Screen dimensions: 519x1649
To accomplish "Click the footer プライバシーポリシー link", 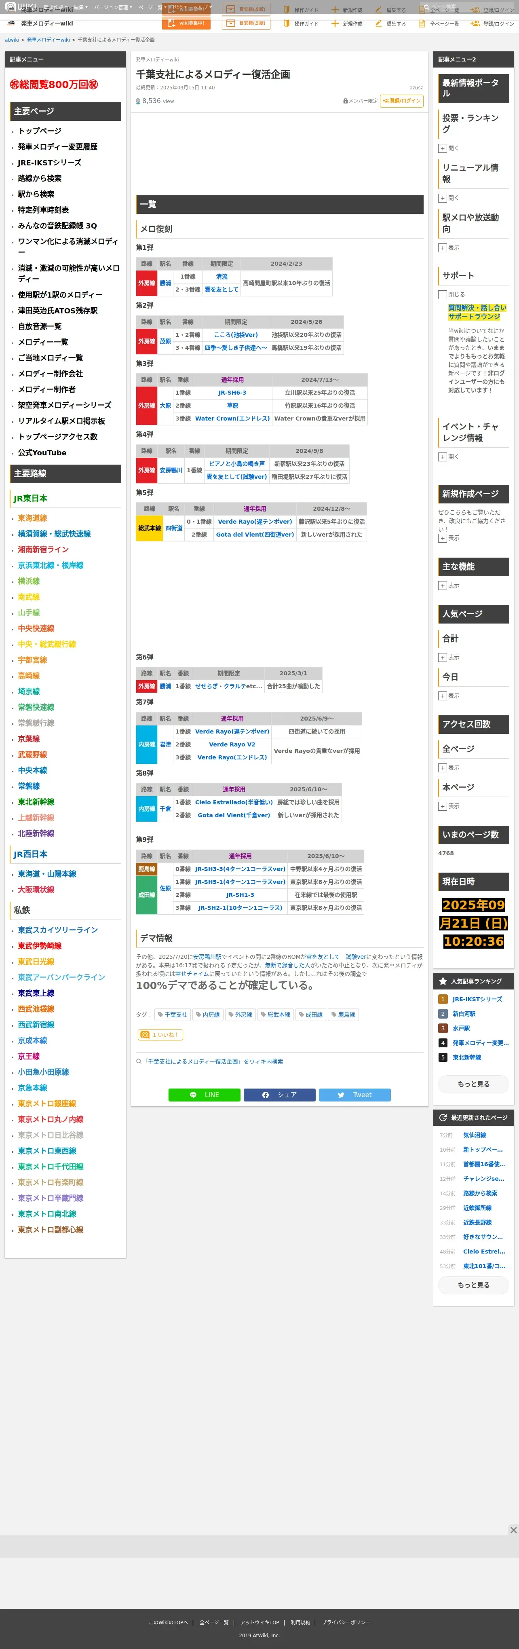I will click(346, 1622).
